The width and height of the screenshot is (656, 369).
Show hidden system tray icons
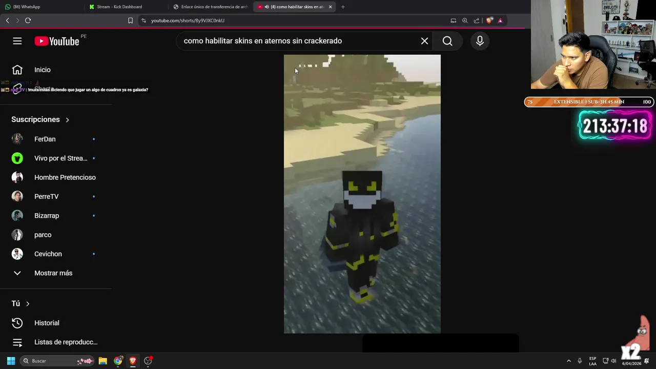[x=568, y=361]
